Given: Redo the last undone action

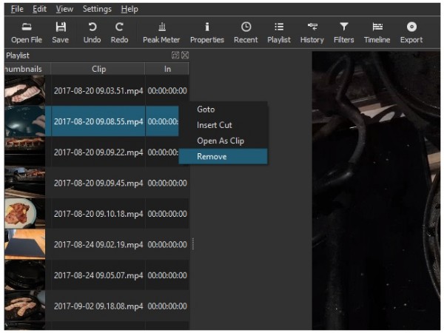Looking at the screenshot, I should point(119,33).
